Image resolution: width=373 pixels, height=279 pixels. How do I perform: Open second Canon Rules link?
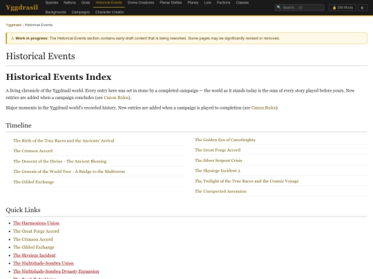(263, 107)
